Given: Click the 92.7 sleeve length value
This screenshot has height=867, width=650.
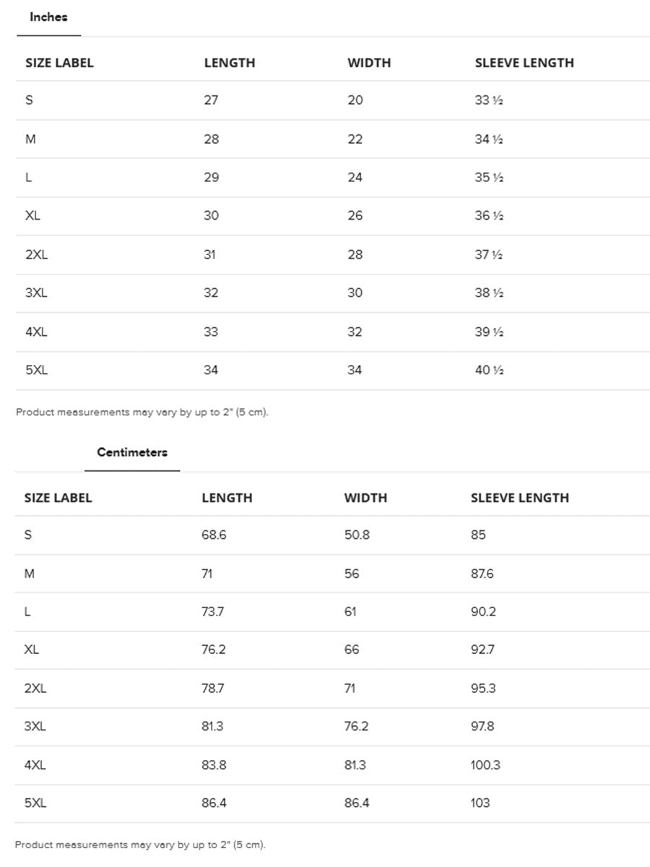Looking at the screenshot, I should point(482,650).
